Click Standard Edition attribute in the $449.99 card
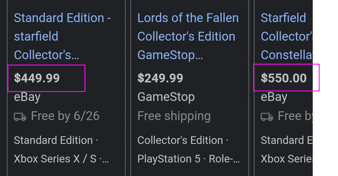Screen dimensions: 338x176 click(53, 140)
